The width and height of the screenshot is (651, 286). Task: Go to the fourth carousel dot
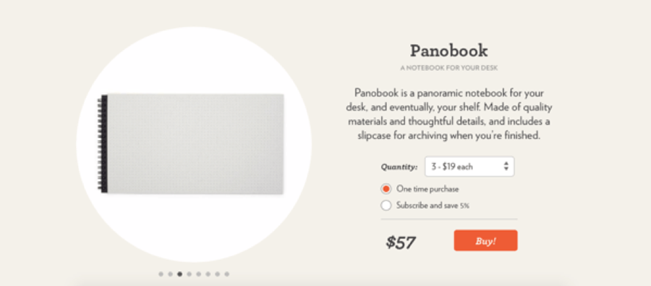pos(190,274)
